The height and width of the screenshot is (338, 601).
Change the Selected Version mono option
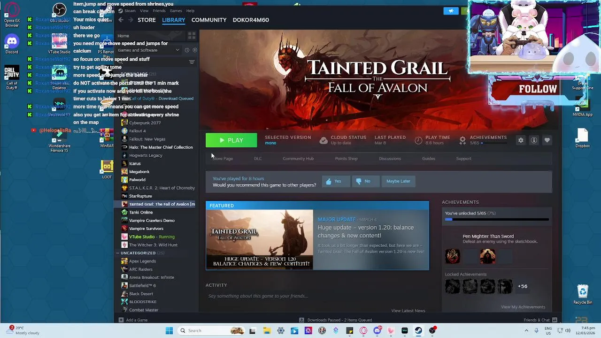[x=270, y=143]
